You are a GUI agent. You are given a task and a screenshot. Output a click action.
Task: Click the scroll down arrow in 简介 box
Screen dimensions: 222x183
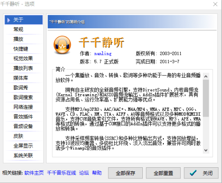[206, 150]
